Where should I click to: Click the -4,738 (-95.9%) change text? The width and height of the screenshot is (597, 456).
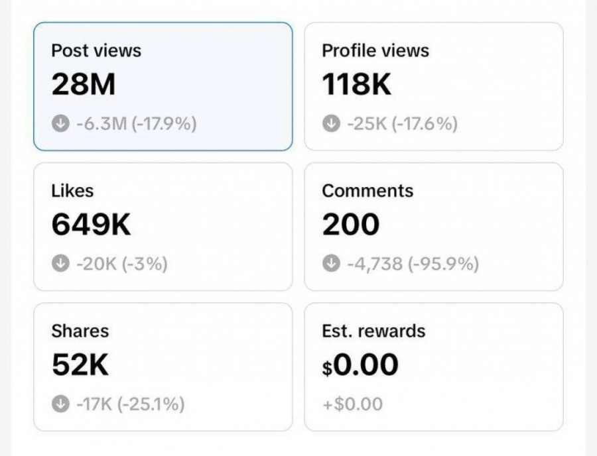411,264
